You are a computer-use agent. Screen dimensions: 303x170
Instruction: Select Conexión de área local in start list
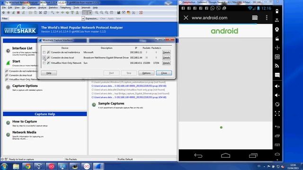pyautogui.click(x=20, y=76)
